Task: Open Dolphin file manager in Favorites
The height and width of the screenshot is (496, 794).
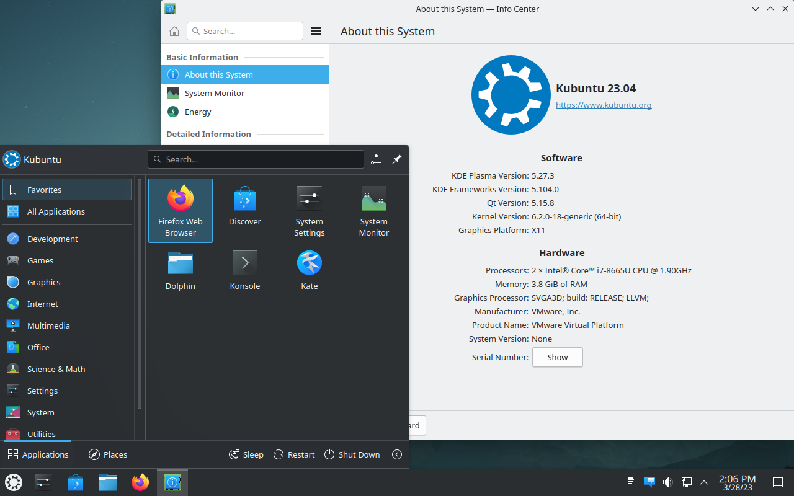Action: click(x=181, y=270)
